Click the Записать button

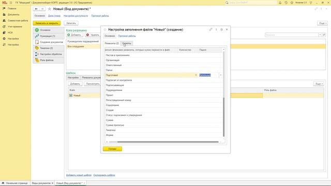(x=71, y=23)
